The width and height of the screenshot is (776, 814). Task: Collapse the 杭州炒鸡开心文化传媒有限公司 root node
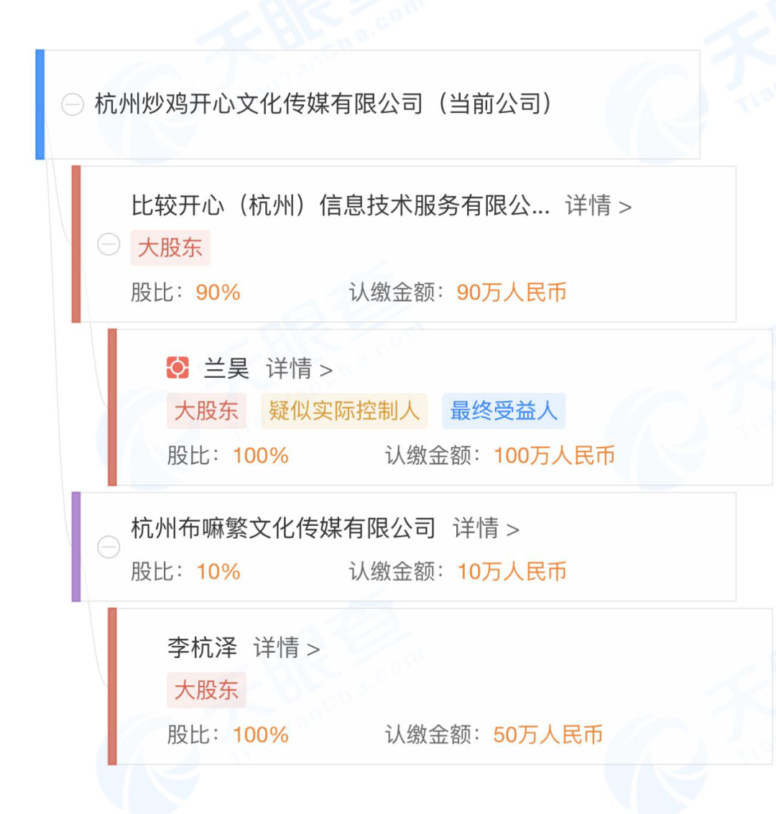(x=73, y=106)
